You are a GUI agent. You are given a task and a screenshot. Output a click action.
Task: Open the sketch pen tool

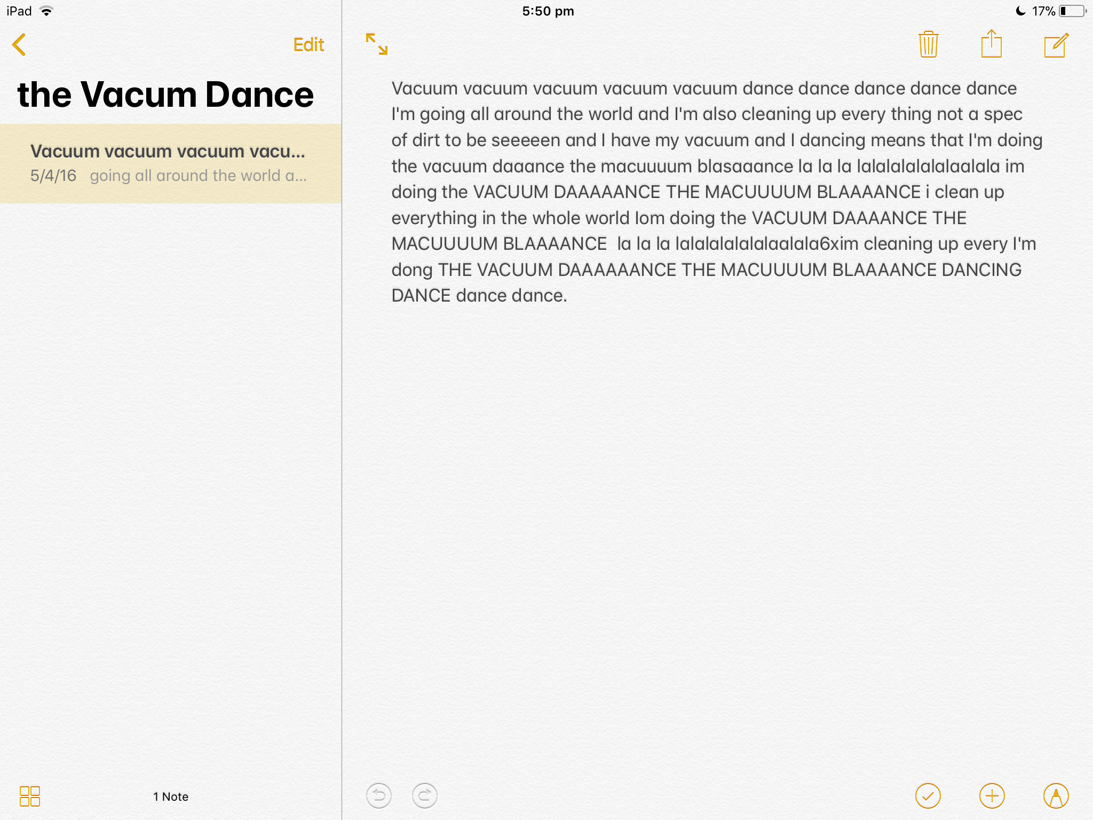click(1056, 796)
